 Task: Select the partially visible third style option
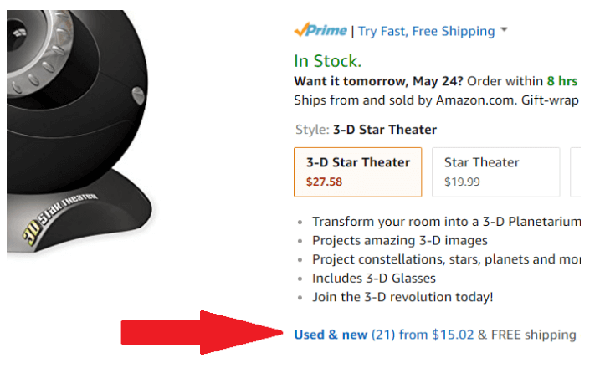[x=575, y=171]
